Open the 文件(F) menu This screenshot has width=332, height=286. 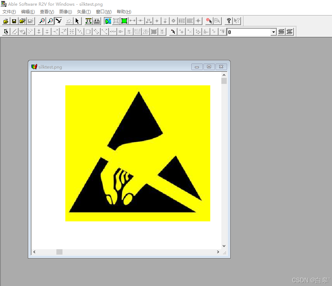click(9, 12)
